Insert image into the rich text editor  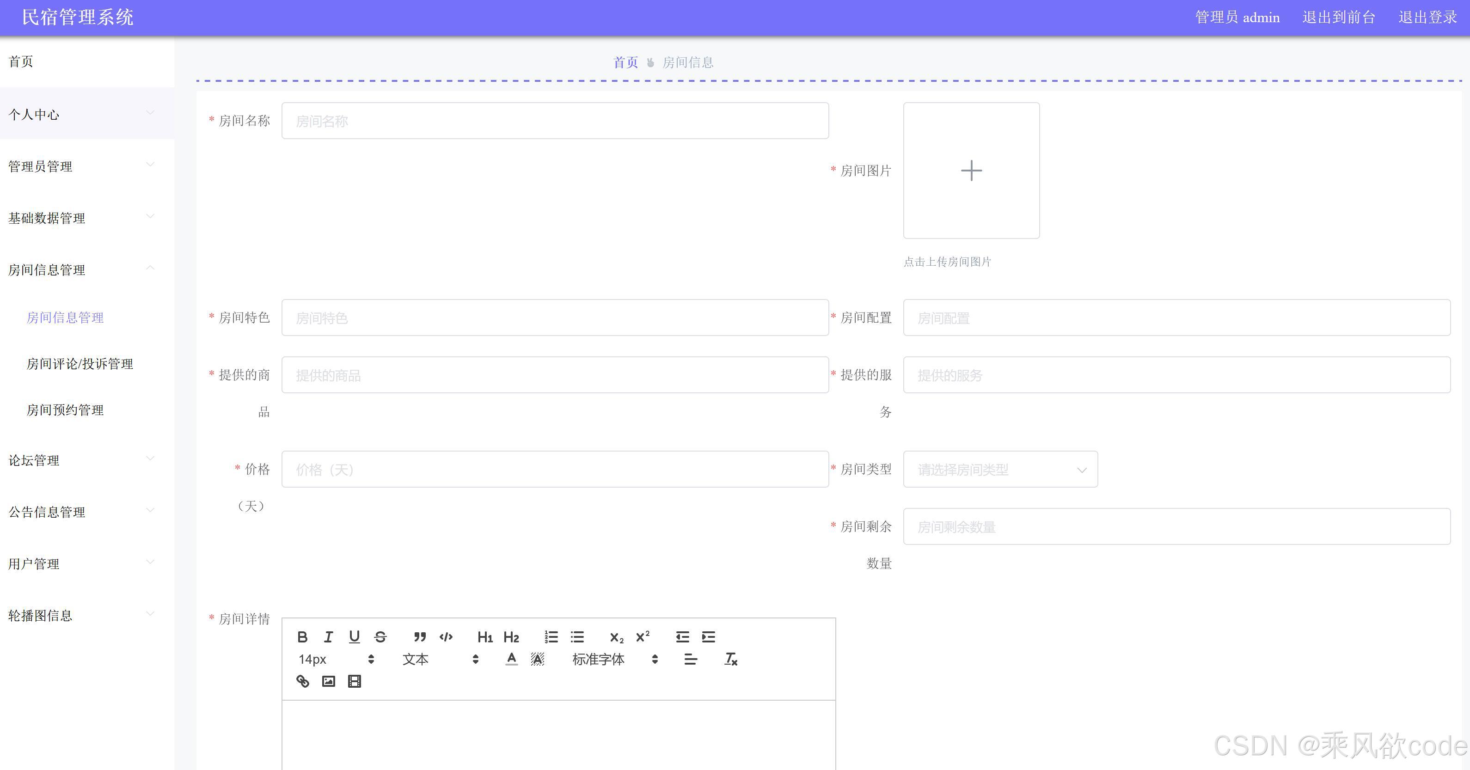pyautogui.click(x=329, y=681)
